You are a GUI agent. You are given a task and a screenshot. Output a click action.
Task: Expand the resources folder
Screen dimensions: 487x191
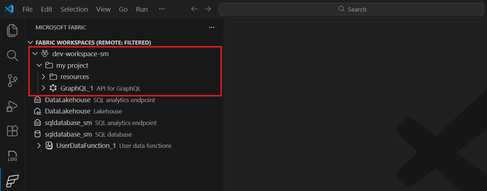[44, 77]
